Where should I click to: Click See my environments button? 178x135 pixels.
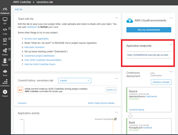149,30
